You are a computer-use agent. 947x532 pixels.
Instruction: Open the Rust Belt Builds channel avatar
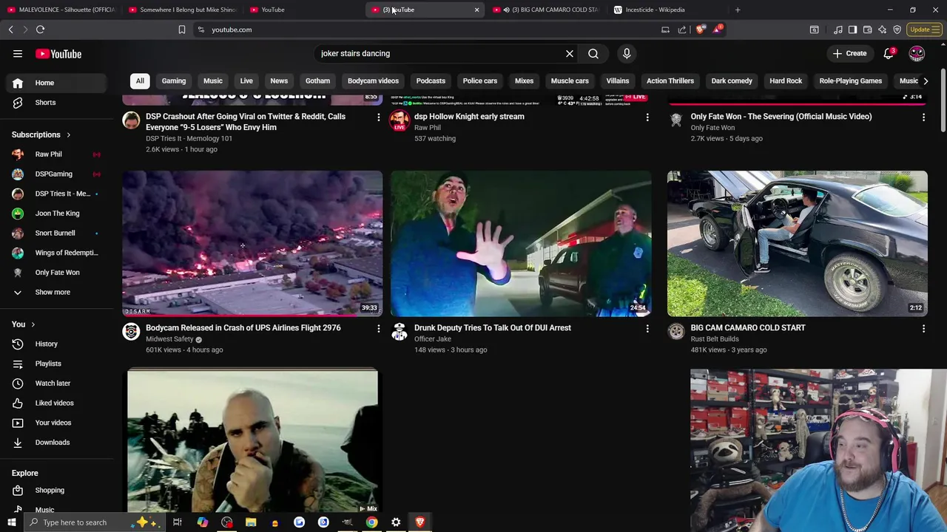click(676, 332)
